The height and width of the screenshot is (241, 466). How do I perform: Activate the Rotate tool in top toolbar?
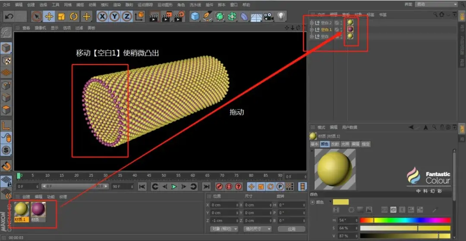74,16
